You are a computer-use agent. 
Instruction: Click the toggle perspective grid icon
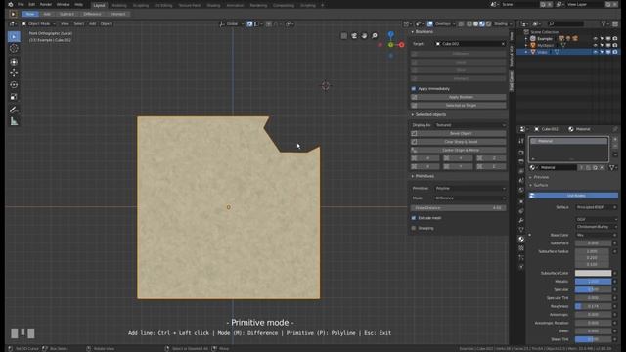pyautogui.click(x=344, y=36)
